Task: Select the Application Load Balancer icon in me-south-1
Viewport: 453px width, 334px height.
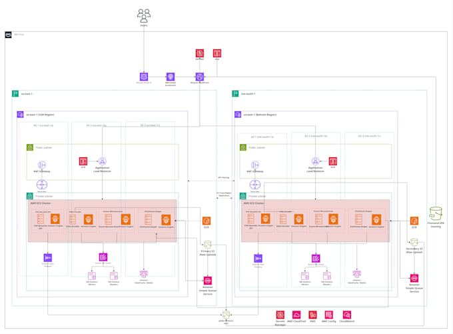Action: click(x=316, y=161)
